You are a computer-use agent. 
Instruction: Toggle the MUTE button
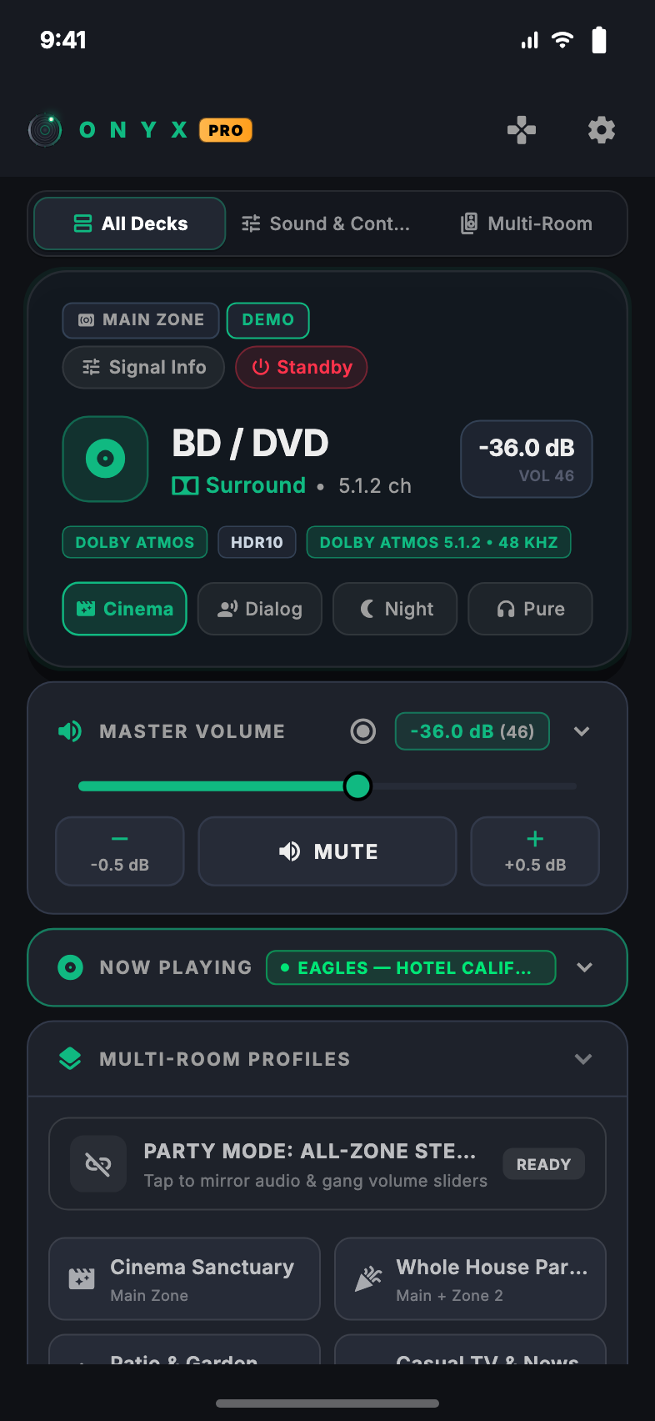(327, 851)
